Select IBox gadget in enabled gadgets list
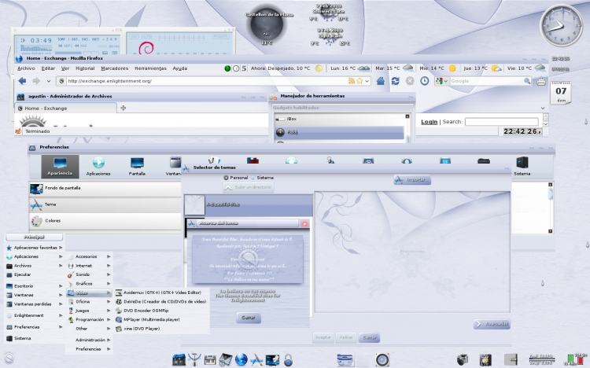590x368 pixels. (339, 119)
